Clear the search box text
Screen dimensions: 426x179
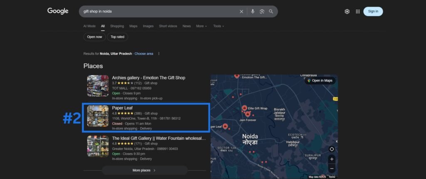pos(241,12)
